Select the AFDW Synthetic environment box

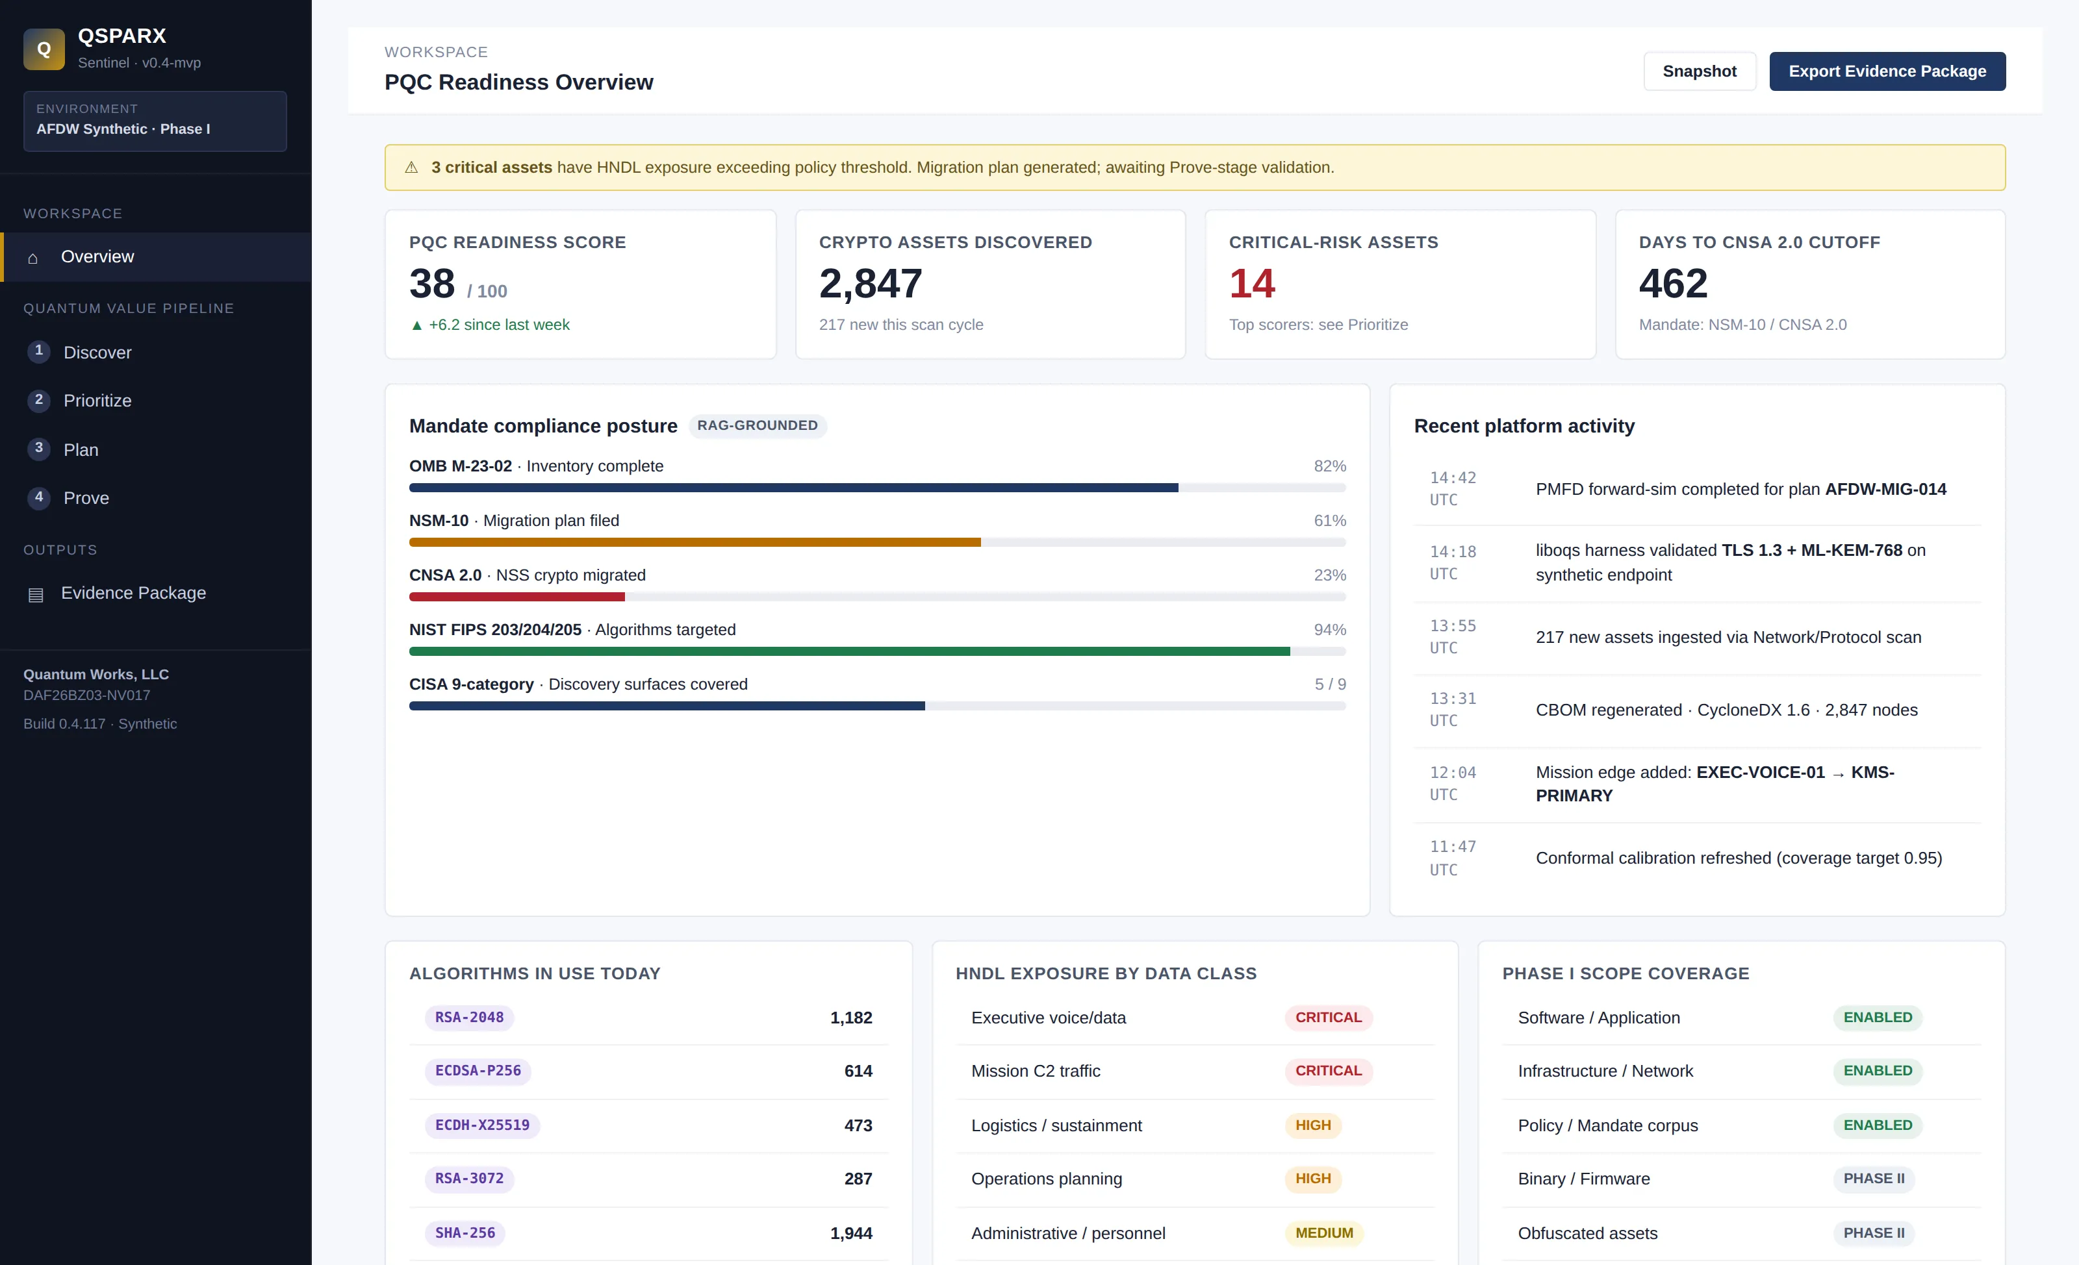[x=155, y=121]
